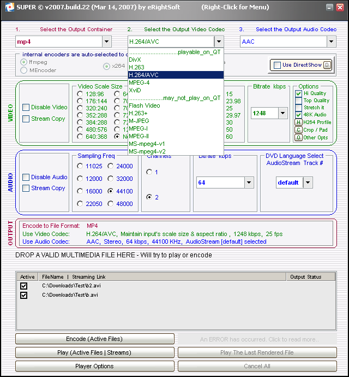Toggle 48K Audio option
This screenshot has width=349, height=377.
tap(299, 115)
